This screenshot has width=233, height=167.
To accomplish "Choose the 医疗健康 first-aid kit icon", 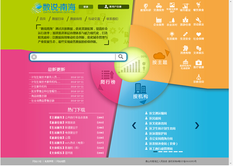I will coord(199,62).
